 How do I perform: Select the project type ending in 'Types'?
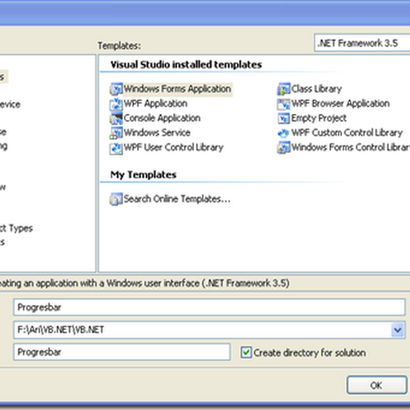click(x=16, y=229)
